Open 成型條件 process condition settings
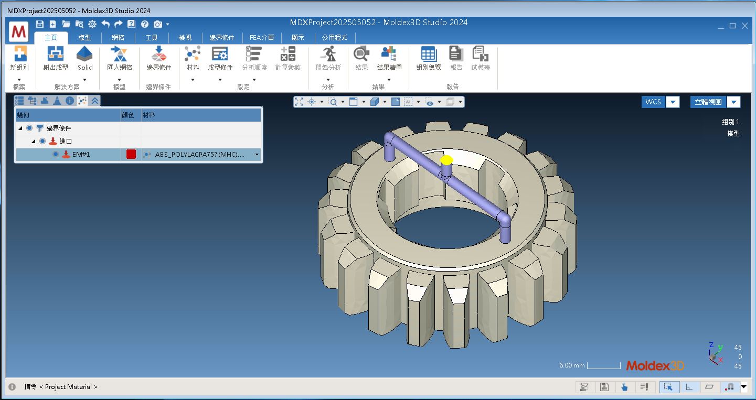The image size is (756, 400). click(x=220, y=58)
